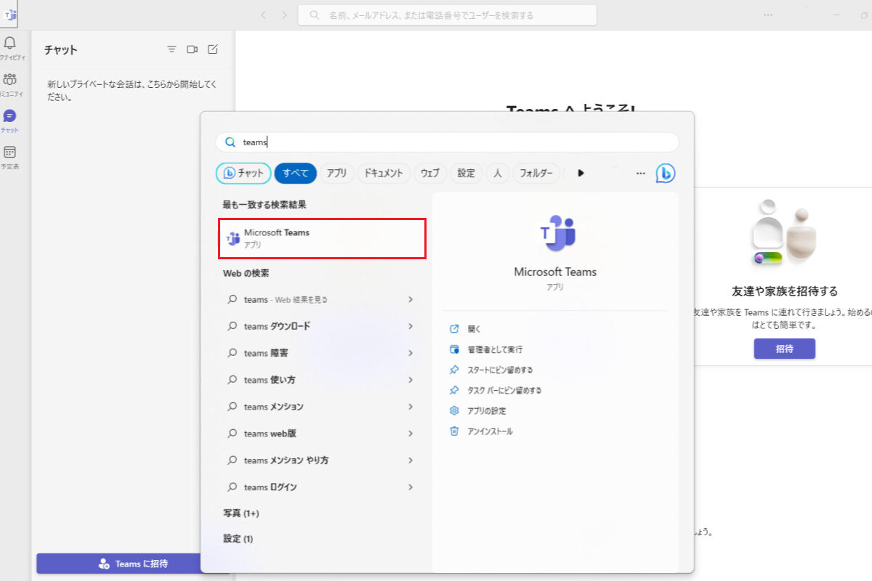Image resolution: width=872 pixels, height=581 pixels.
Task: Click the Teams user search box
Action: tap(447, 15)
